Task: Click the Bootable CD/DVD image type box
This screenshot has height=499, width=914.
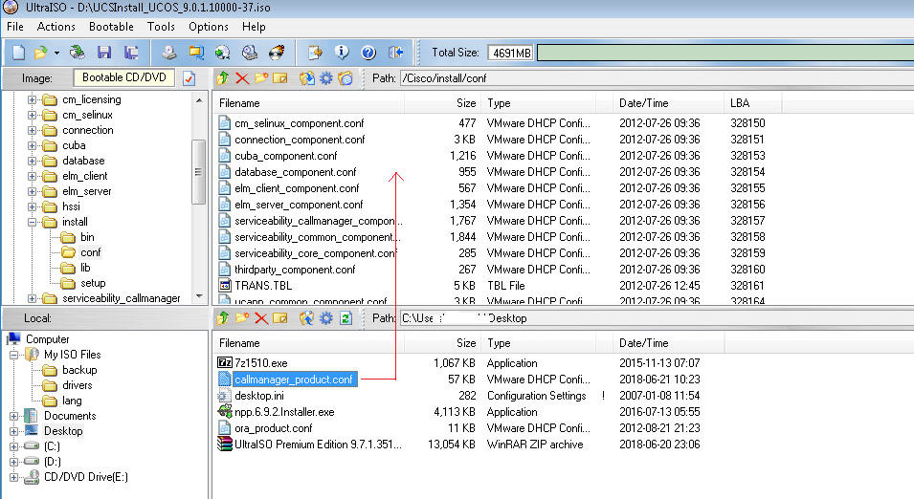Action: coord(124,77)
